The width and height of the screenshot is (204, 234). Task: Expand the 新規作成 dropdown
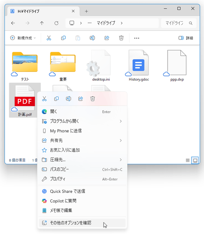tap(23, 38)
